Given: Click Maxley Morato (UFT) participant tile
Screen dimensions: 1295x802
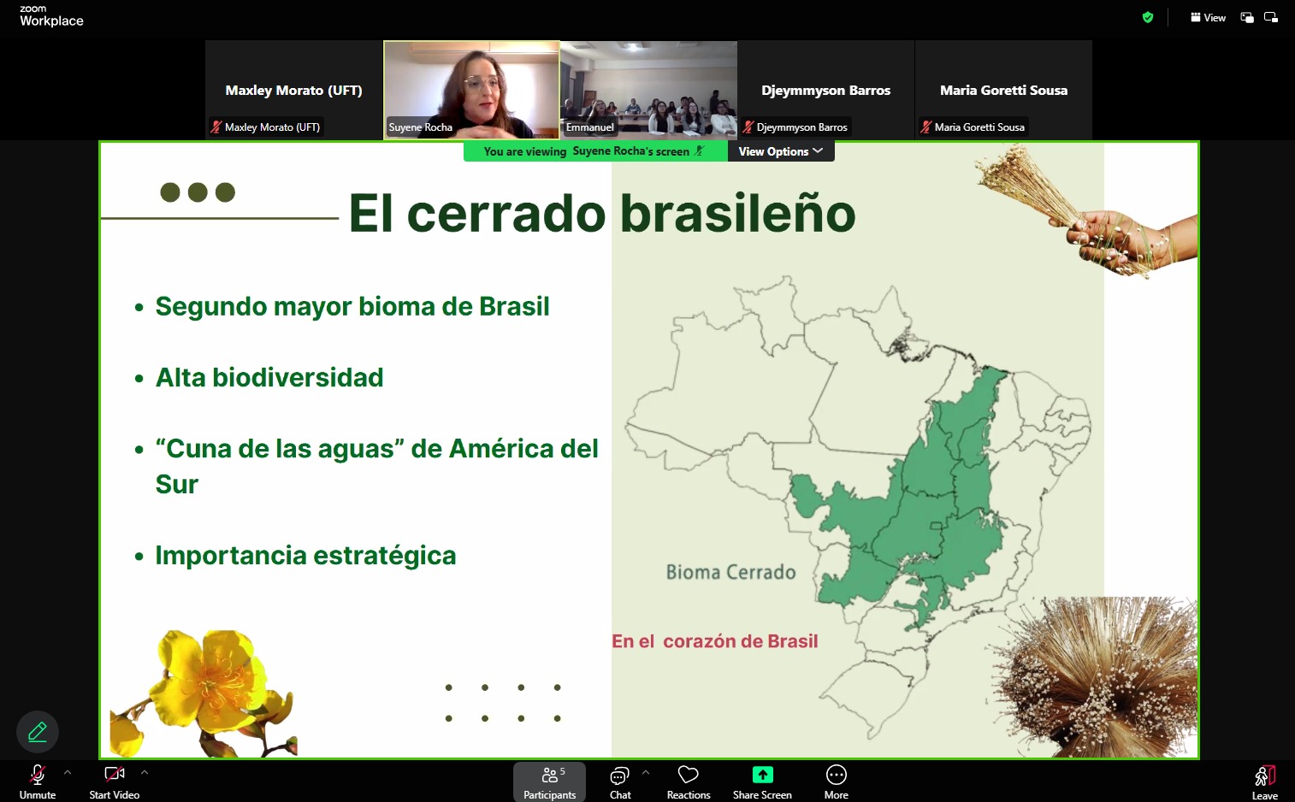Looking at the screenshot, I should tap(293, 90).
